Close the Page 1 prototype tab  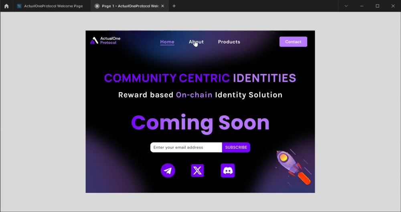(x=162, y=6)
